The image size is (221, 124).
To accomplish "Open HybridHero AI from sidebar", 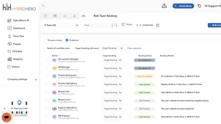I will pos(21,20).
